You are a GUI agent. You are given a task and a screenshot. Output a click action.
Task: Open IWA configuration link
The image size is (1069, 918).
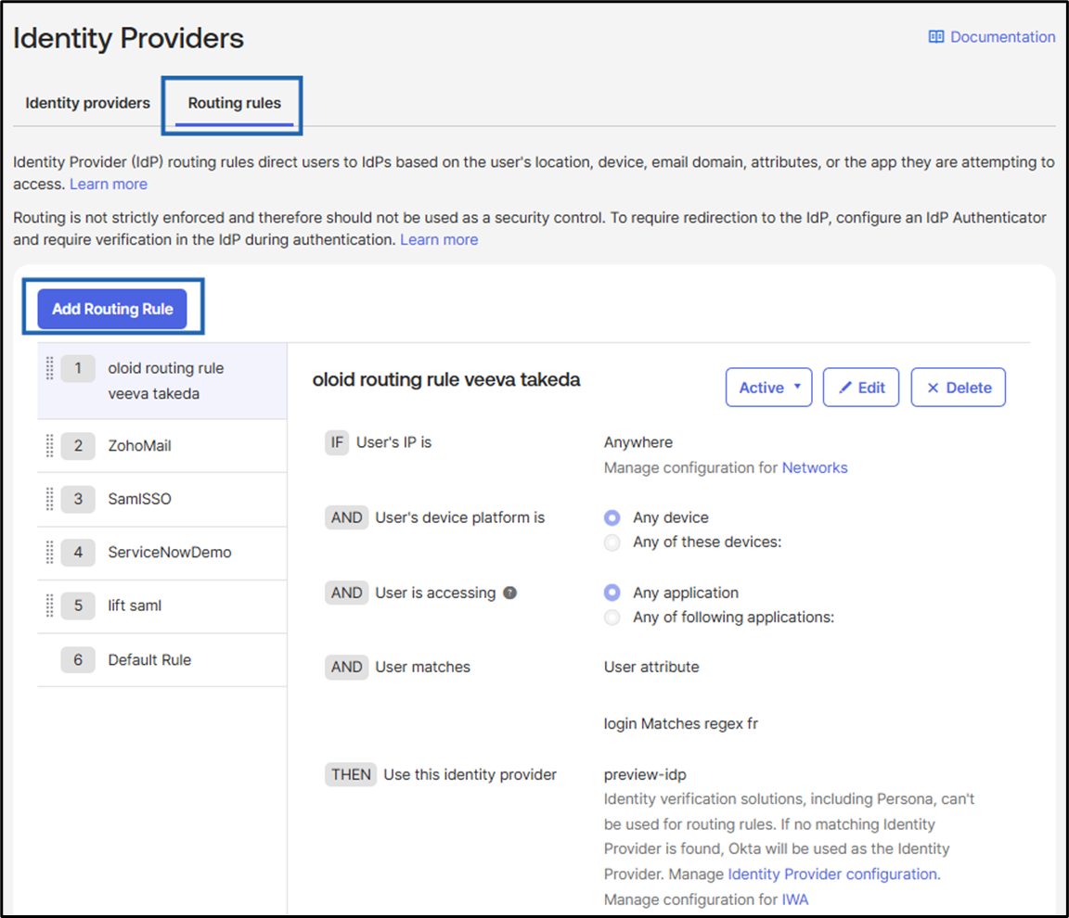point(795,899)
